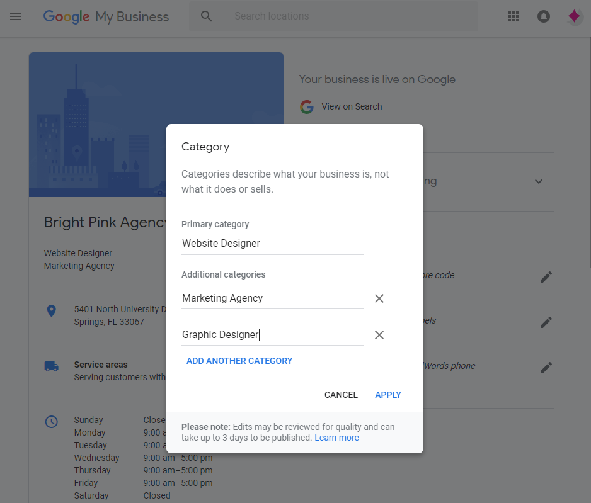Click the Wednesday hours row
Viewport: 591px width, 503px height.
point(143,458)
